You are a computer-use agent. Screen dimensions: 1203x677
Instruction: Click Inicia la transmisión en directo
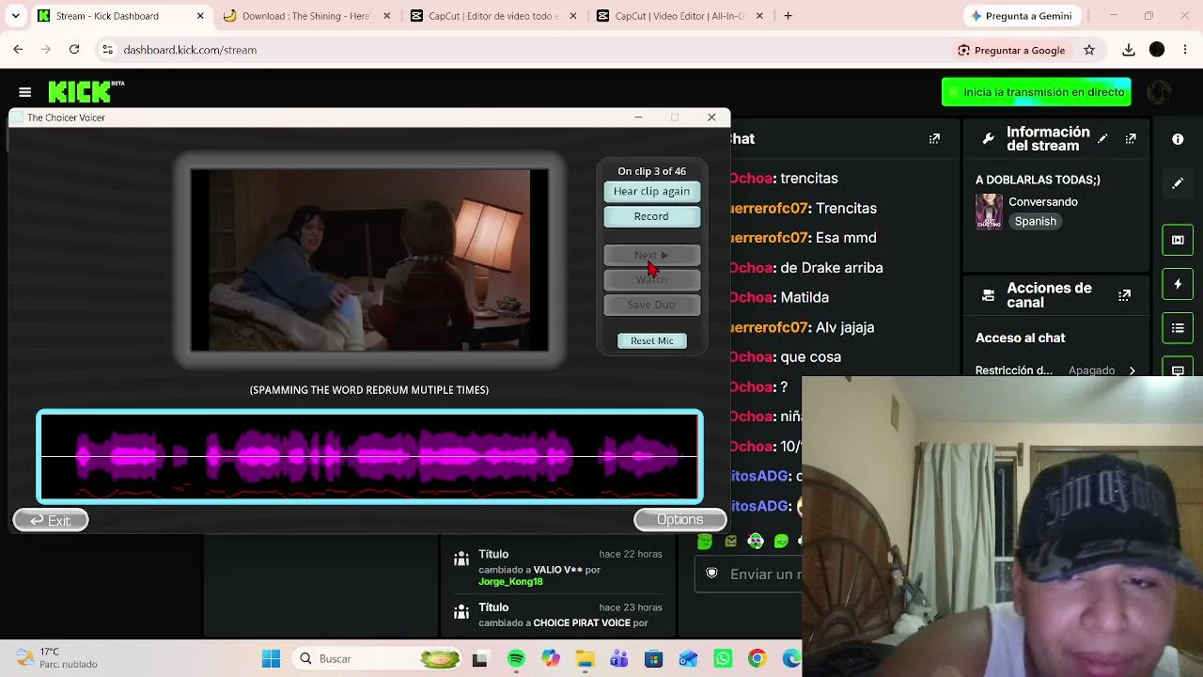tap(1036, 92)
